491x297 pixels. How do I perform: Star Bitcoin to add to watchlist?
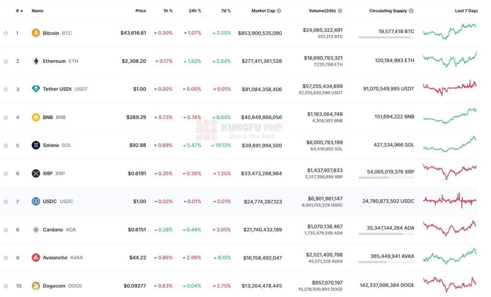click(6, 33)
